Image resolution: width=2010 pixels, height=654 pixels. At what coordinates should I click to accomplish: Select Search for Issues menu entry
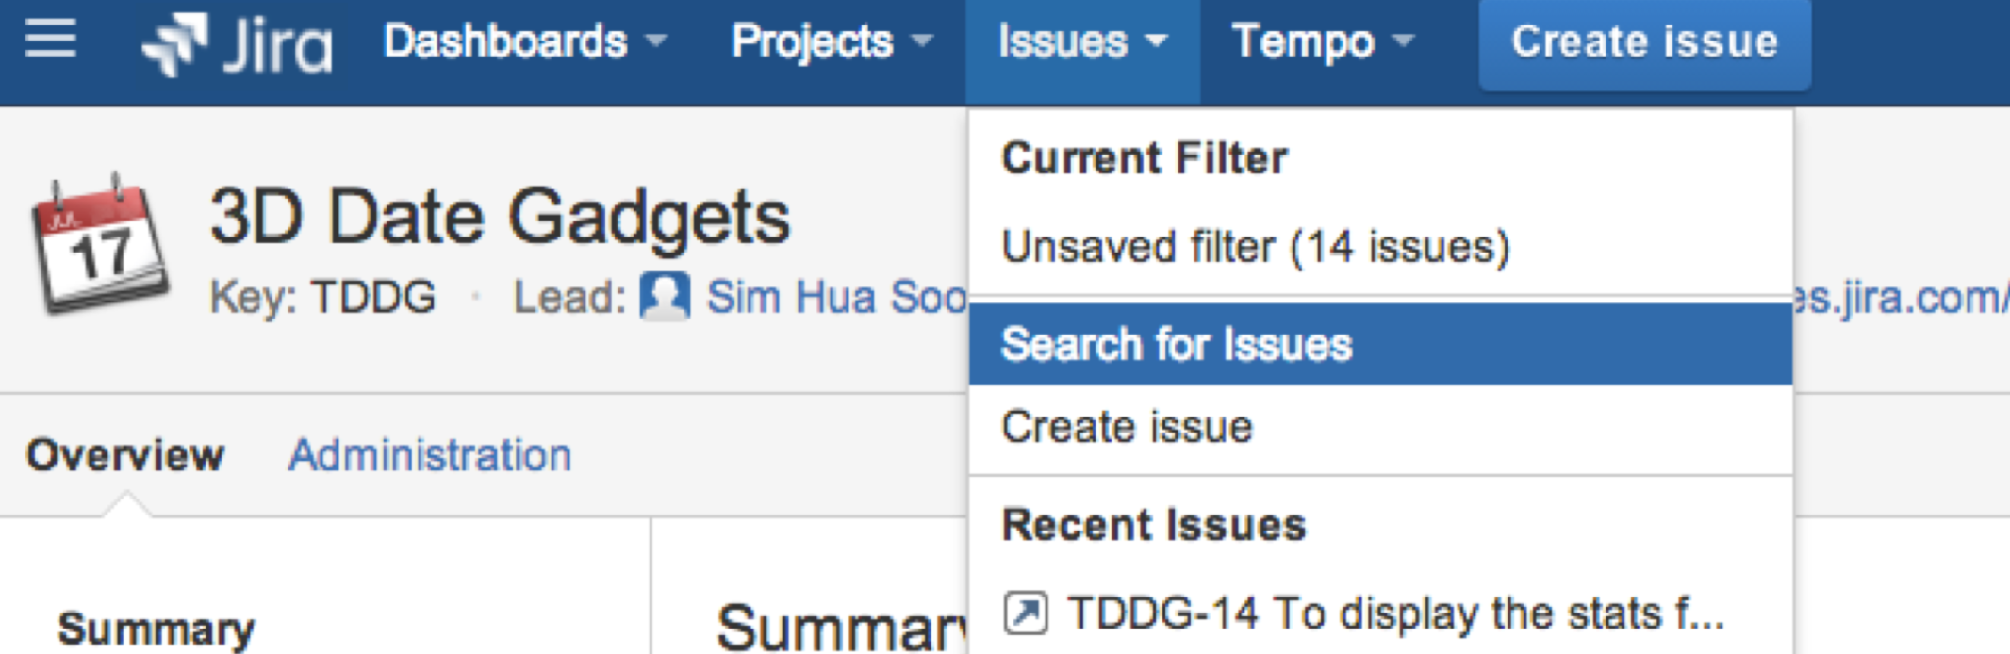(x=1177, y=344)
